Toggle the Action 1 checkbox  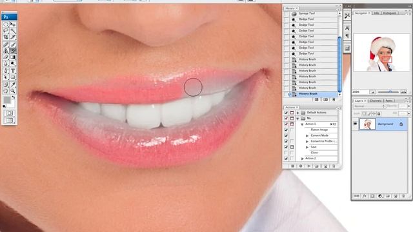click(x=286, y=124)
